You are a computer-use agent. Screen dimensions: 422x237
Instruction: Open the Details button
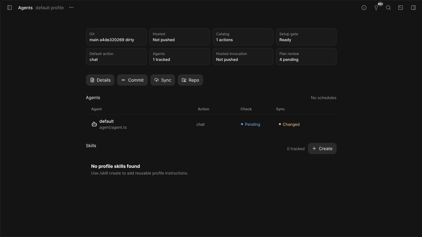click(100, 80)
